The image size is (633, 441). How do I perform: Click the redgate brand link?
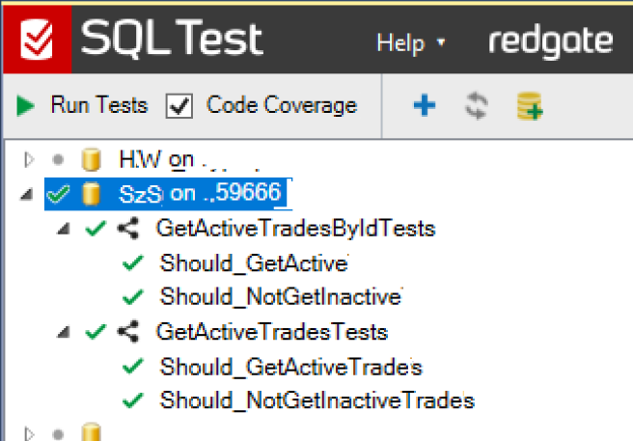click(549, 42)
